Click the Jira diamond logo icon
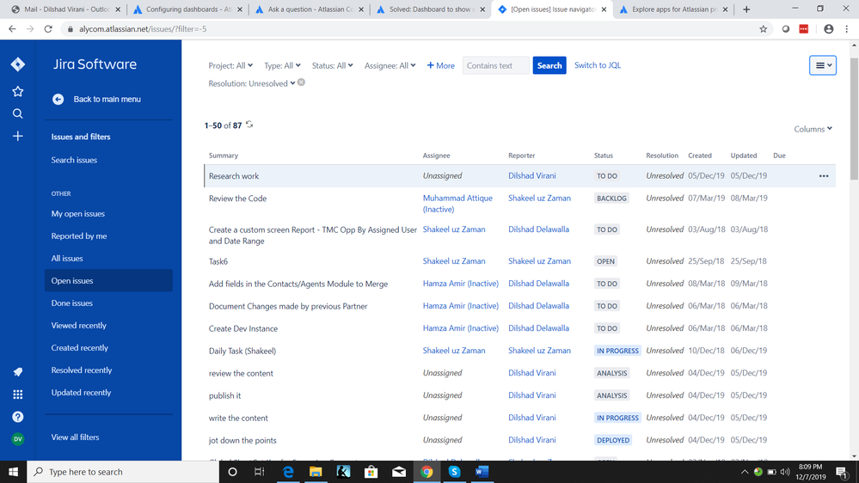This screenshot has height=483, width=859. click(x=17, y=64)
